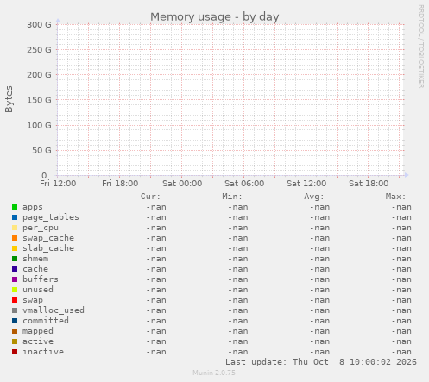Click the 'swap' legend label

coord(33,300)
